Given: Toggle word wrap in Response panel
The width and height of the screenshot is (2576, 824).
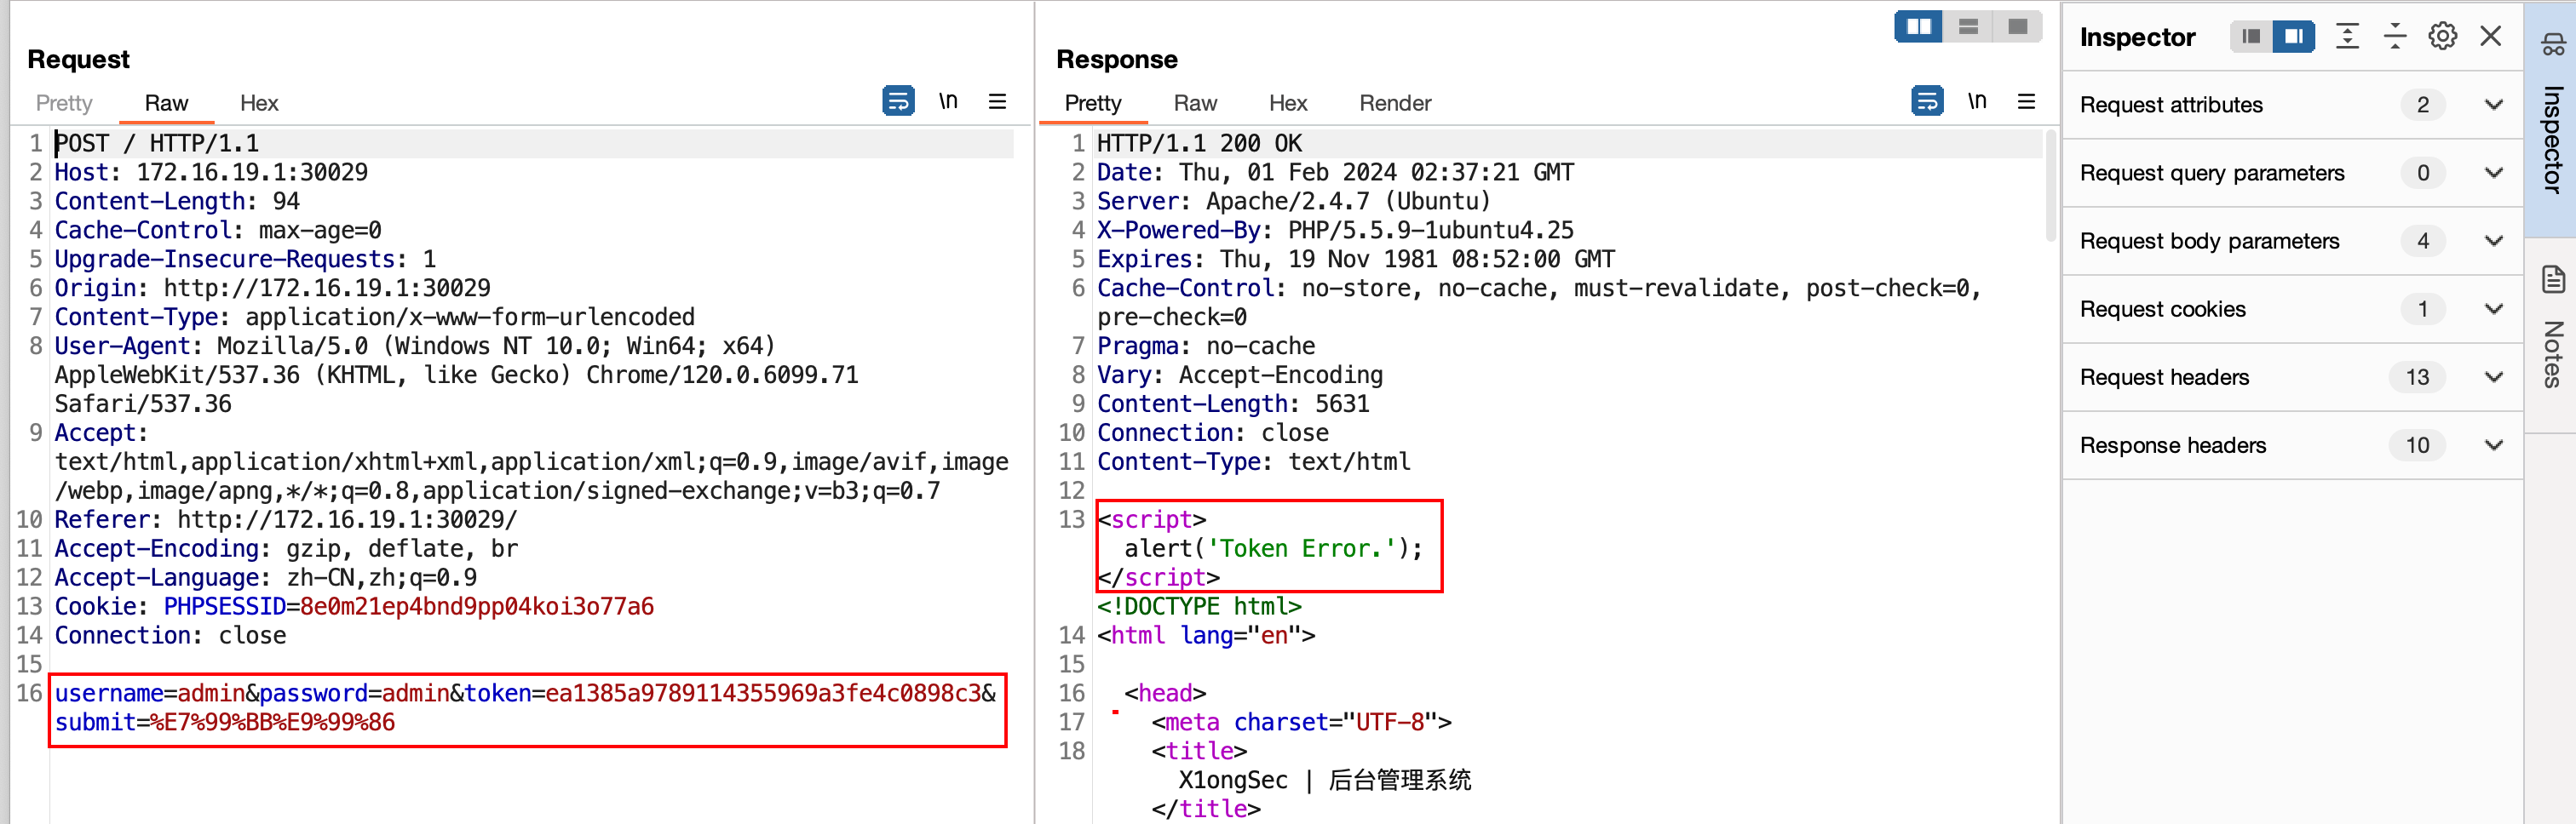Looking at the screenshot, I should pyautogui.click(x=1926, y=101).
